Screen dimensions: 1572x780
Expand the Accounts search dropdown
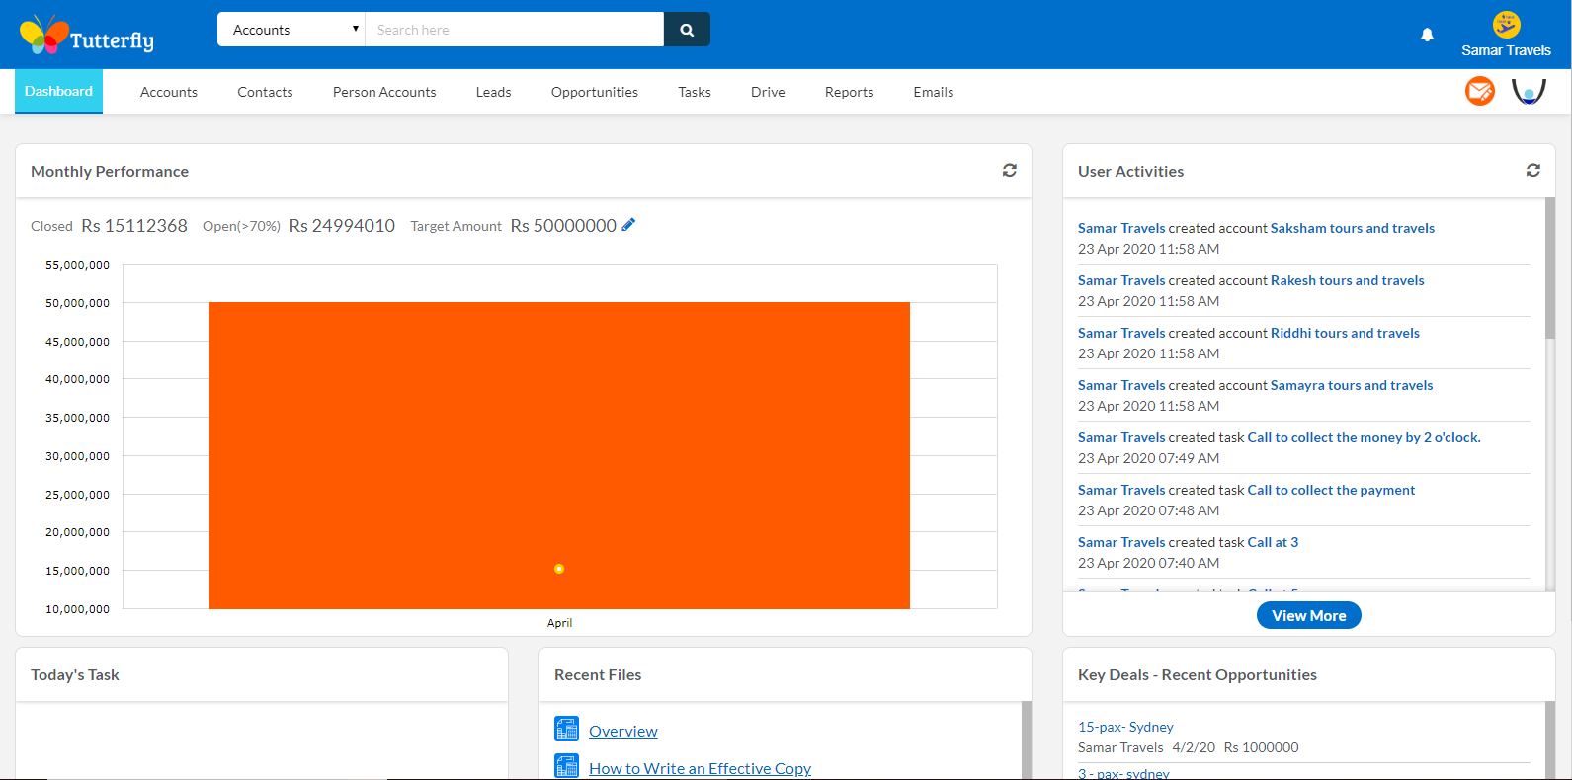tap(291, 30)
